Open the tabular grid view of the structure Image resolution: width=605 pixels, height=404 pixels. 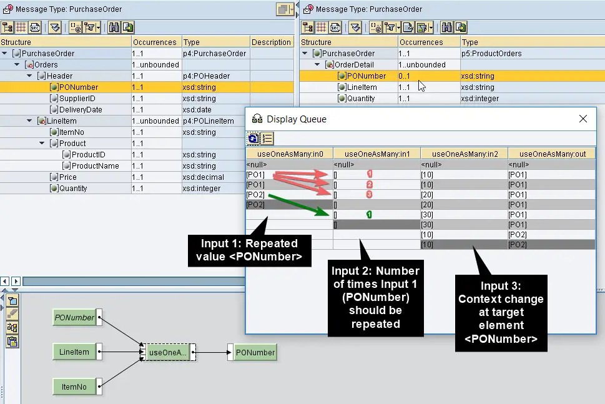[21, 27]
